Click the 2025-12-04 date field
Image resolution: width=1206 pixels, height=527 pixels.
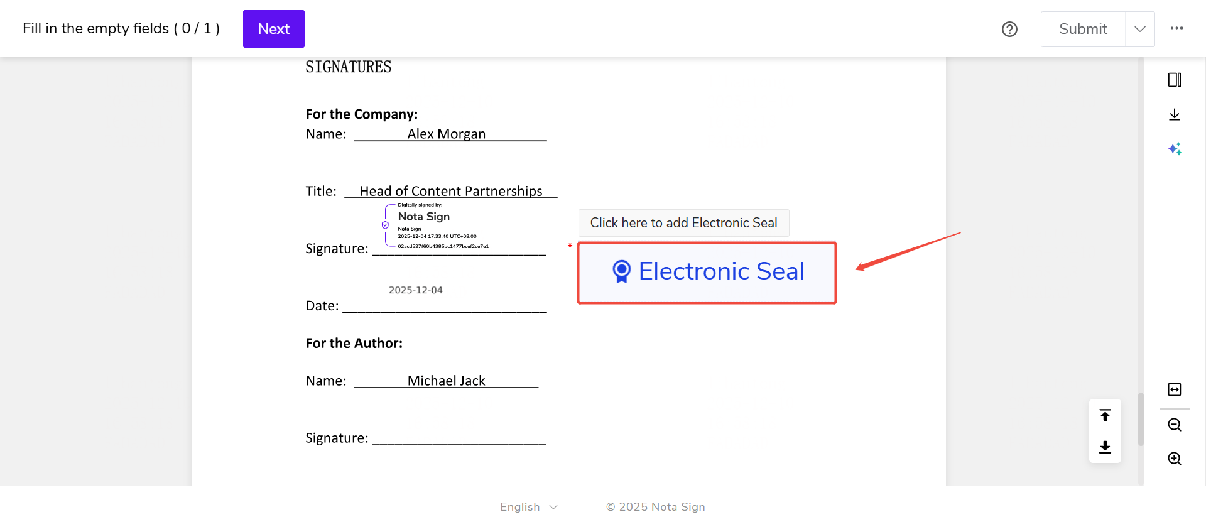click(416, 290)
